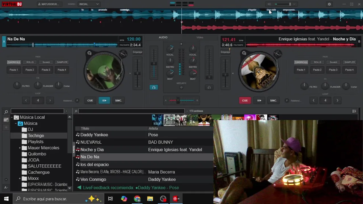
Task: Toggle the 4-beat loop on deck A
Action: point(38,100)
